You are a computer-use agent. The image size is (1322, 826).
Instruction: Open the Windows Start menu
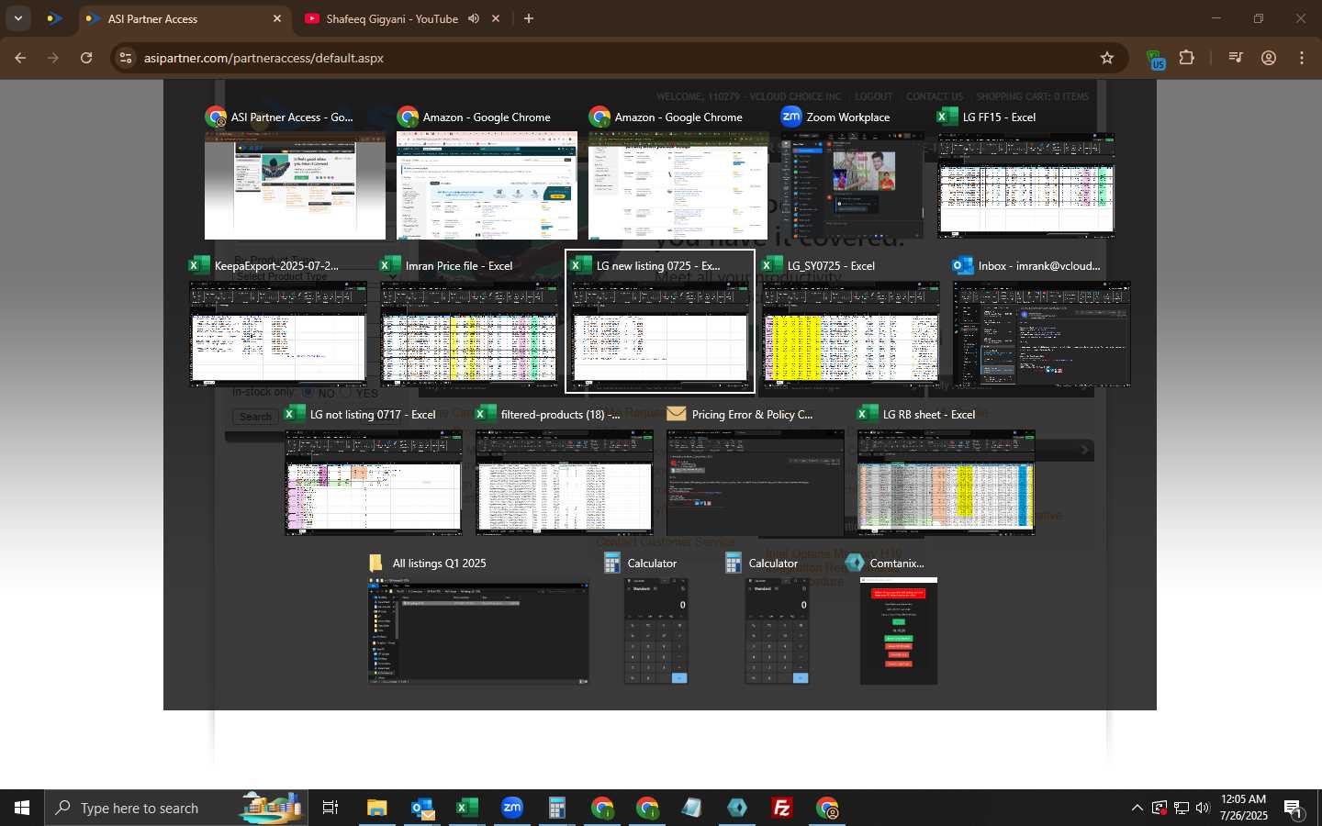(x=22, y=808)
